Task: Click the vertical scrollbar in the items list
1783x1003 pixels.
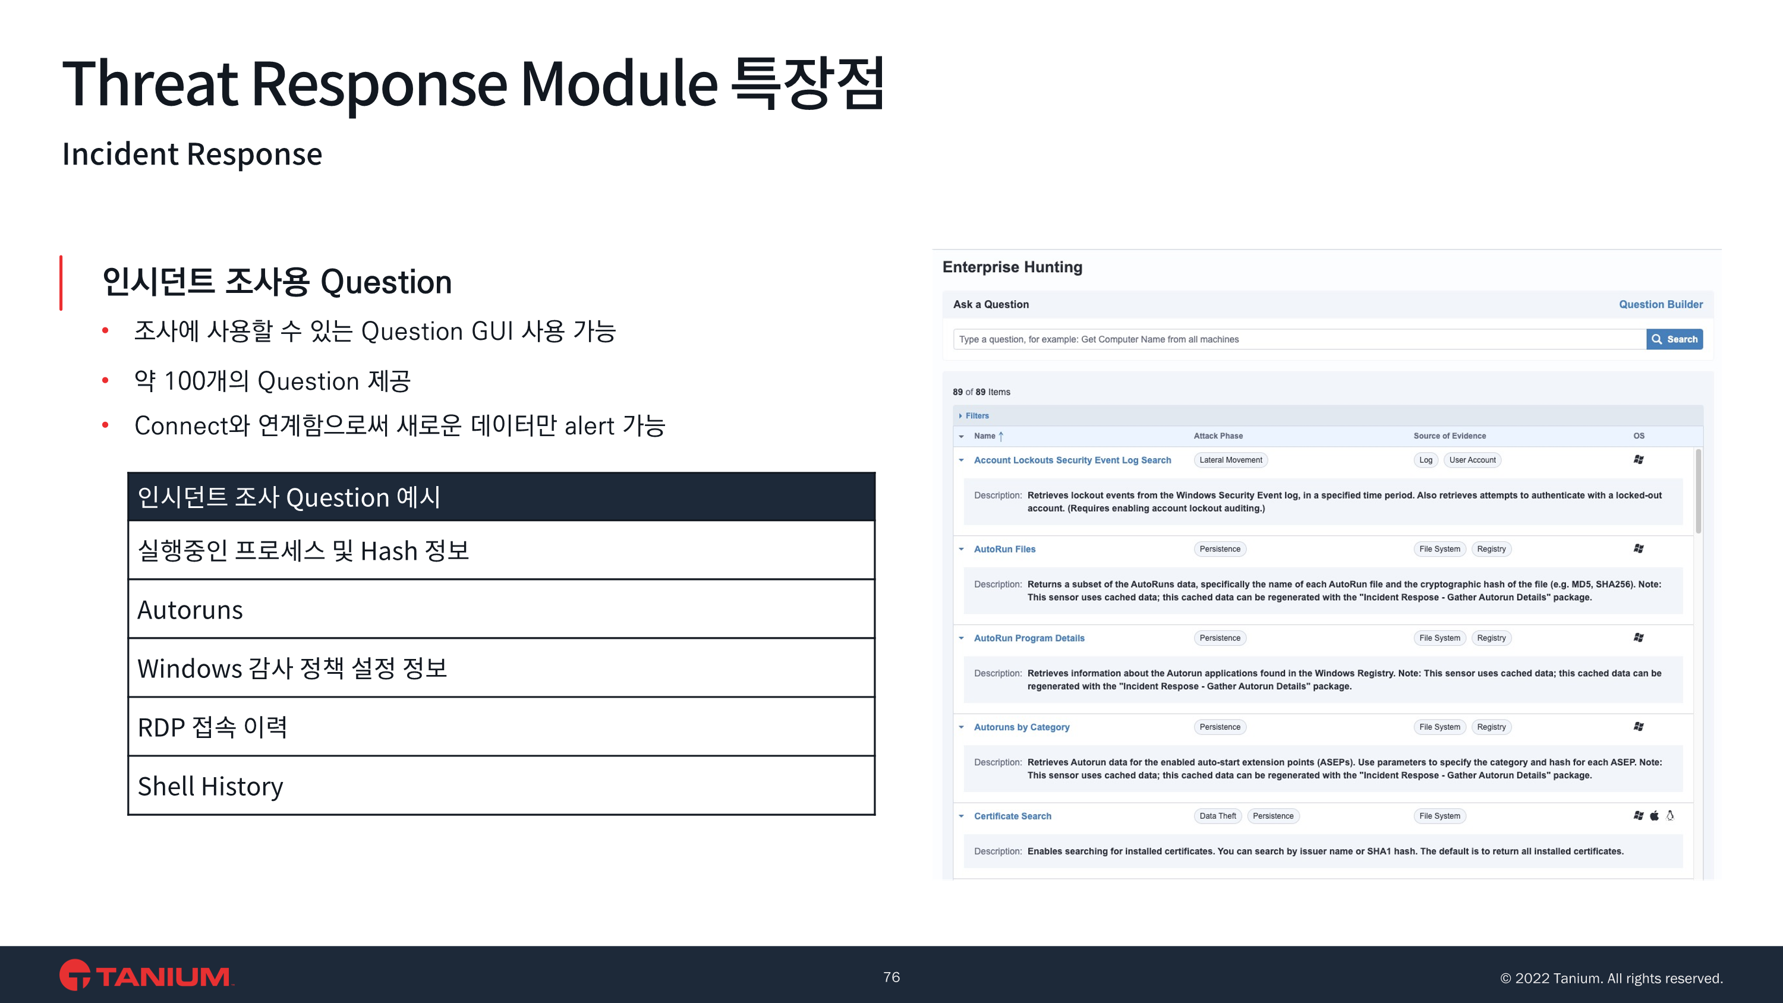Action: click(1699, 491)
